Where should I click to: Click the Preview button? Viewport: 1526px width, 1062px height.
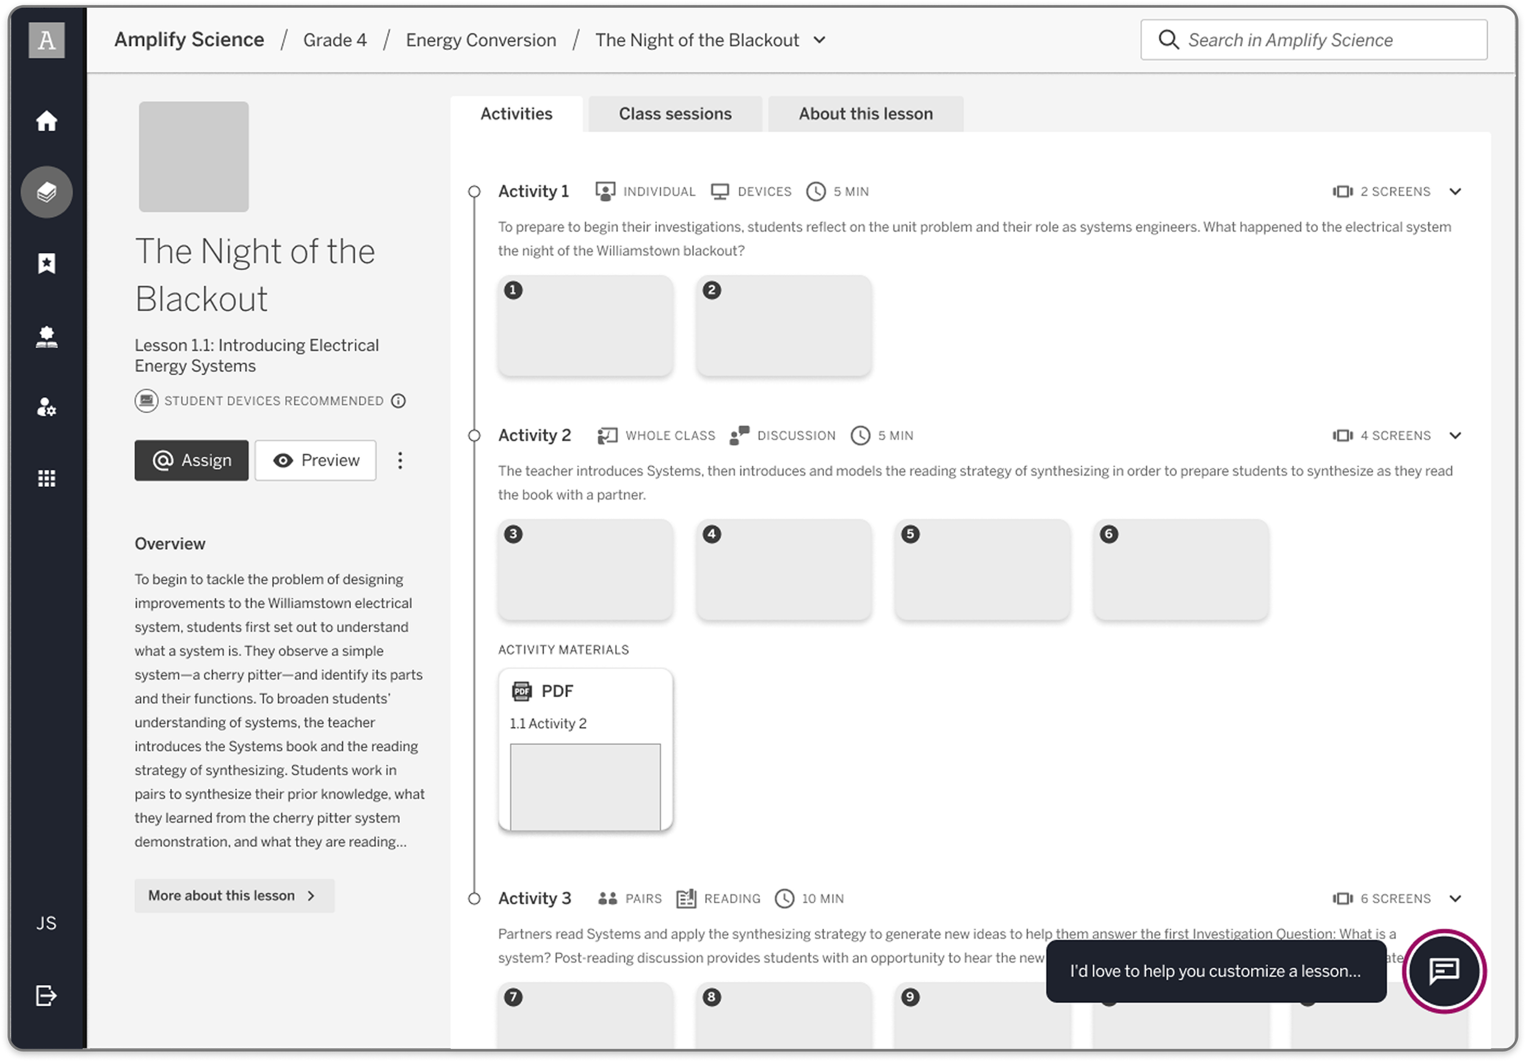[316, 461]
